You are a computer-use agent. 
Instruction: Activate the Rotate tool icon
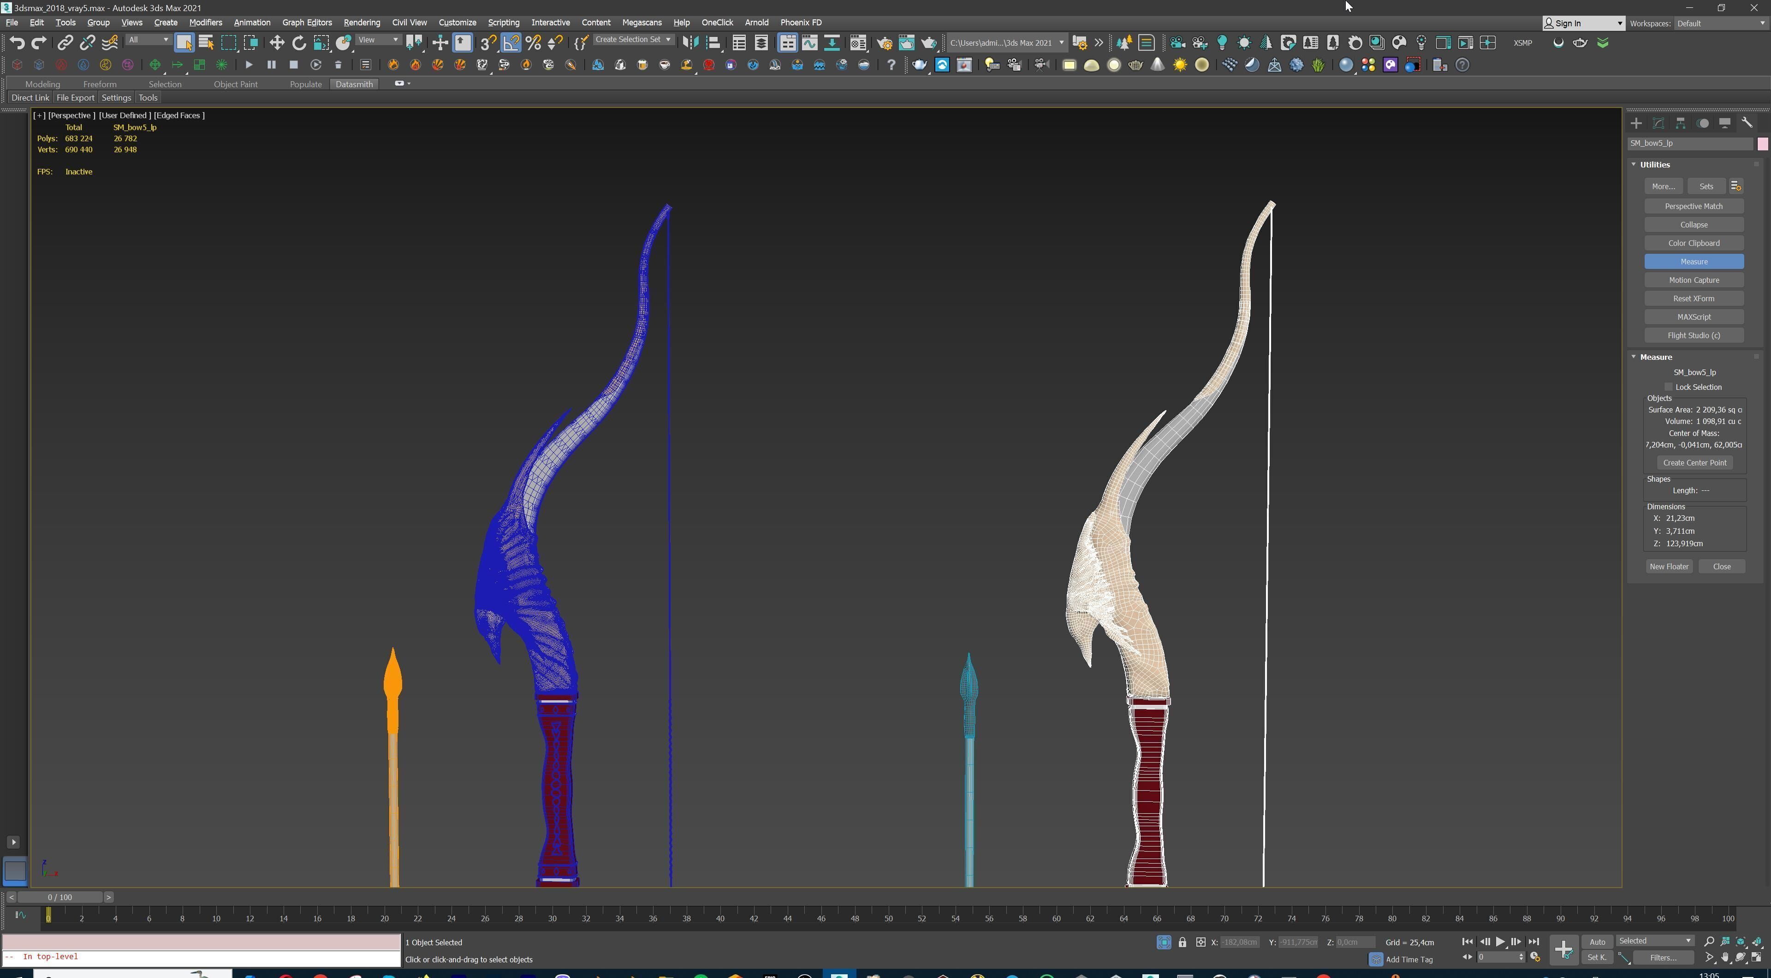(299, 42)
